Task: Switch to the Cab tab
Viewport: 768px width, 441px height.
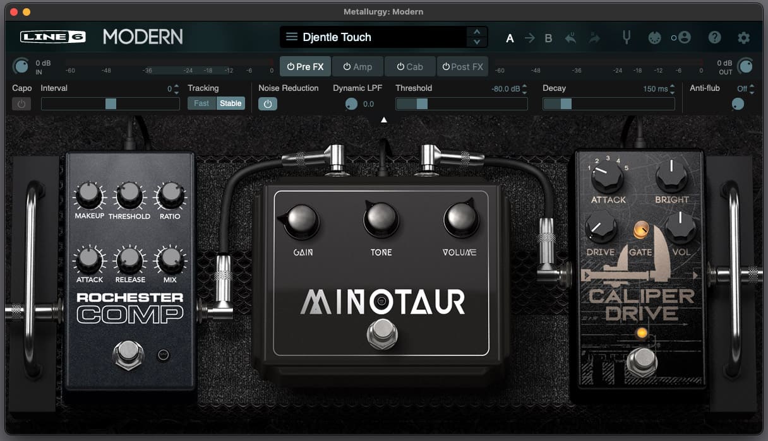Action: coord(410,66)
